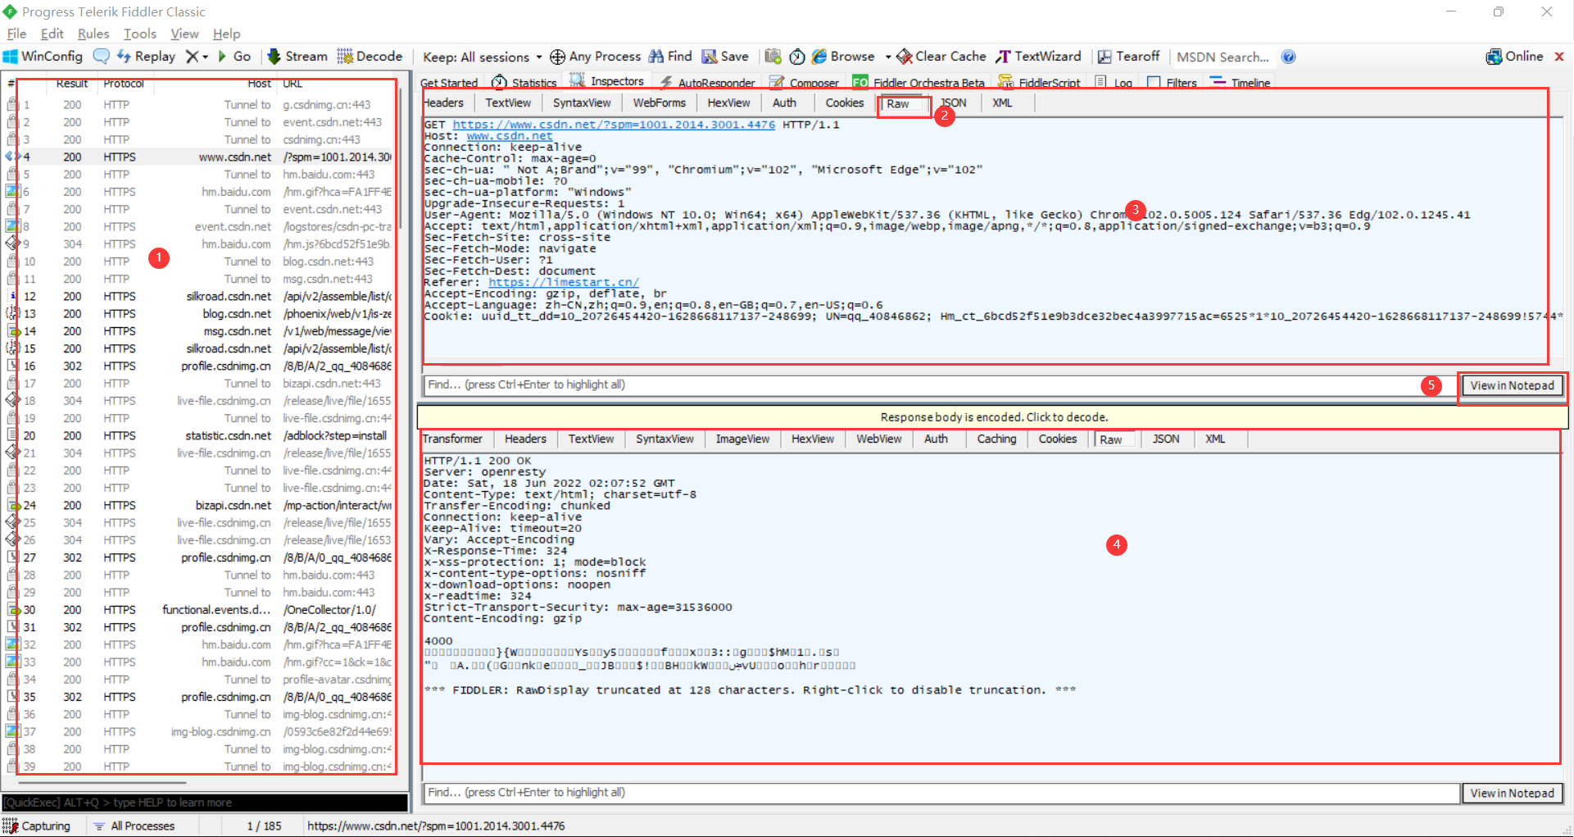Screen dimensions: 1574x837
Task: Expand the Browse dropdown arrow
Action: 887,57
